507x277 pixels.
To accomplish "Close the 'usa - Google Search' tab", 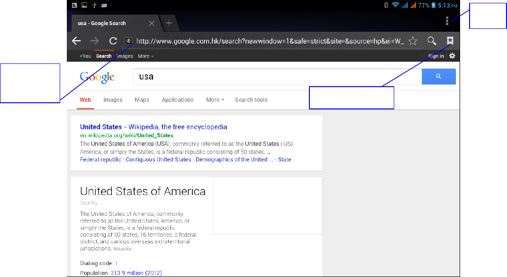I will [152, 23].
